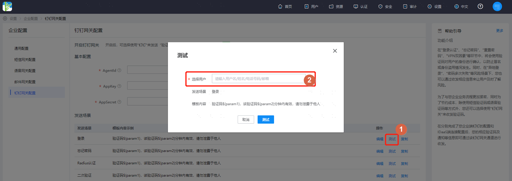Focus the AppKey input field
The image size is (512, 181).
147,86
